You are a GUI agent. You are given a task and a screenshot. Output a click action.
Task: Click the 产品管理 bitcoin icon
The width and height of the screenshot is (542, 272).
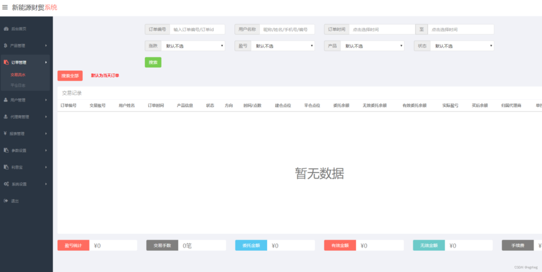click(x=5, y=45)
